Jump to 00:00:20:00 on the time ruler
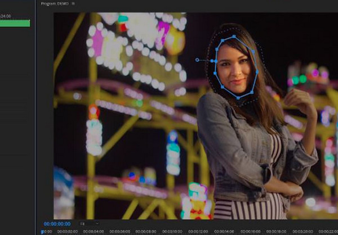 point(303,232)
